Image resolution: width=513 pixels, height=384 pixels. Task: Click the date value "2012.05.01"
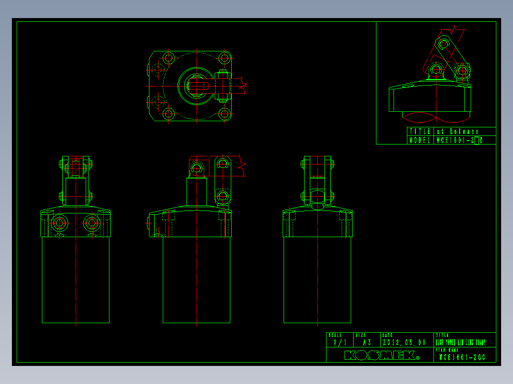[x=404, y=342]
